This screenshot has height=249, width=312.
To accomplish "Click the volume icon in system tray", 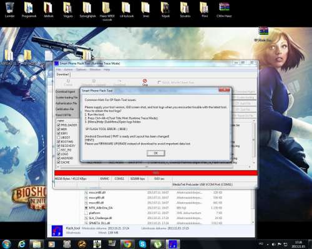I will pos(274,244).
